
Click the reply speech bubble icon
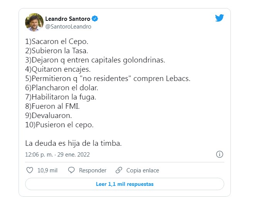click(x=71, y=170)
